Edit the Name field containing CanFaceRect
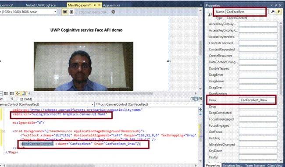 [x=247, y=12]
